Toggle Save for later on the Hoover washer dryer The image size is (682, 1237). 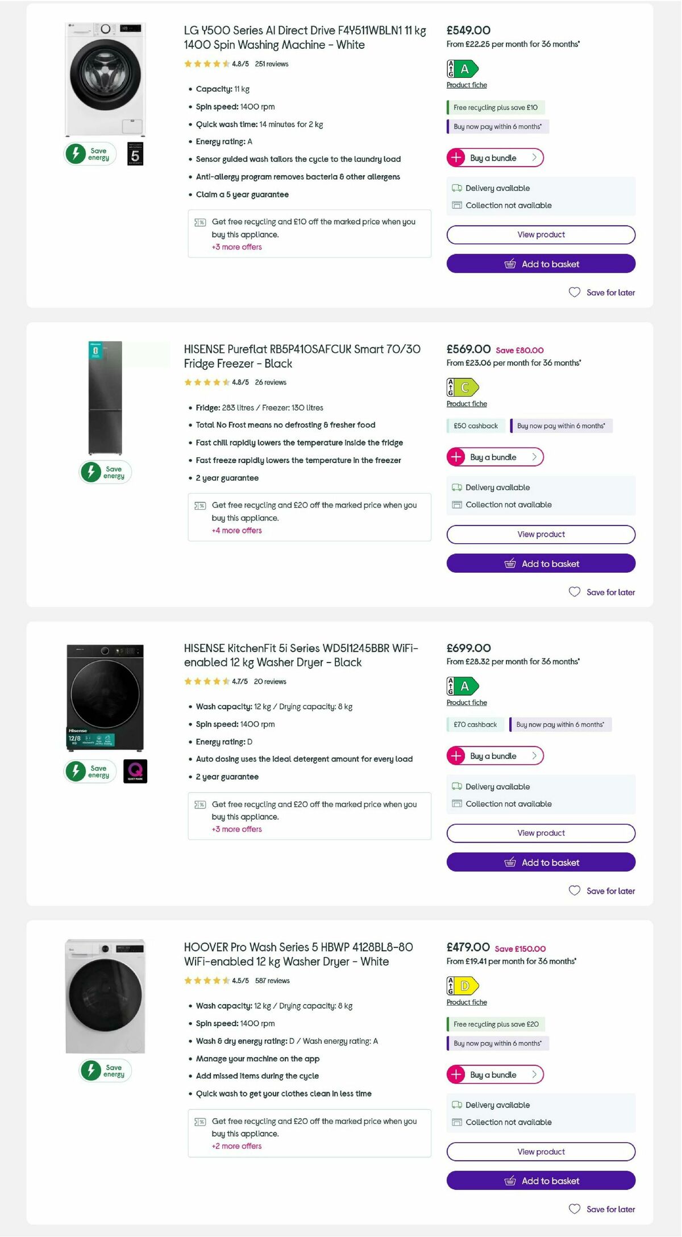(601, 1209)
